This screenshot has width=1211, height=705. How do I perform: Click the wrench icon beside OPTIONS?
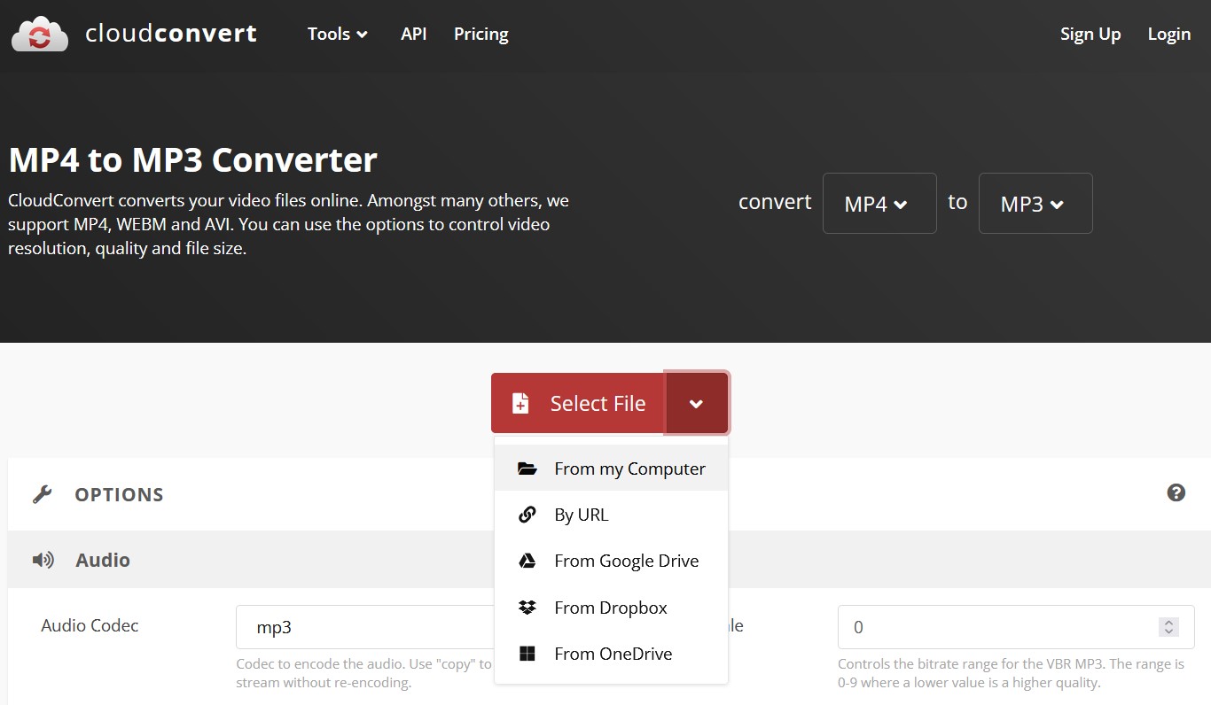[x=42, y=494]
